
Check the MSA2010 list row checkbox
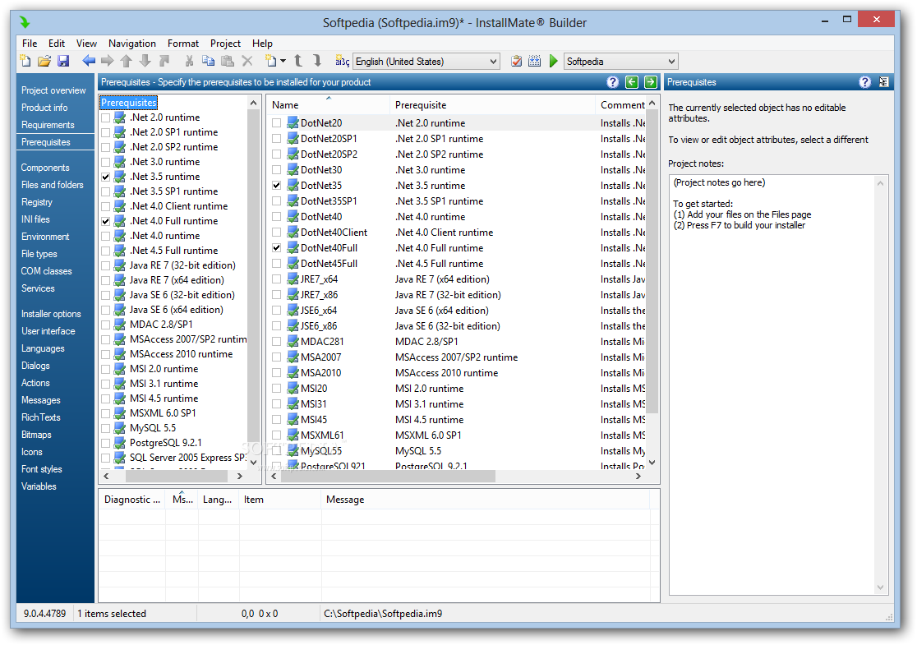(277, 373)
